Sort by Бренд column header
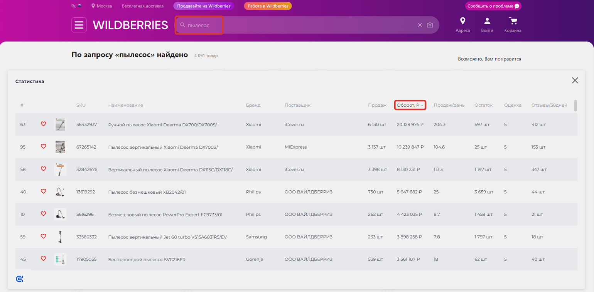Viewport: 594px width, 292px height. tap(253, 105)
